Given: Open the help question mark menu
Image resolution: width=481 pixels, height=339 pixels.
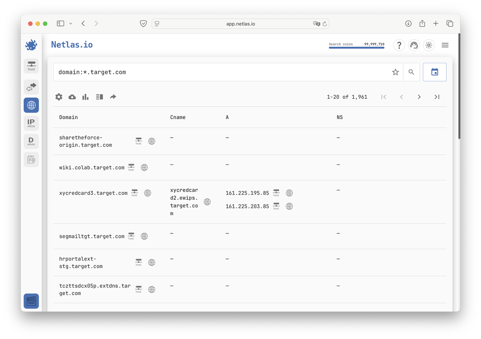Looking at the screenshot, I should click(399, 45).
